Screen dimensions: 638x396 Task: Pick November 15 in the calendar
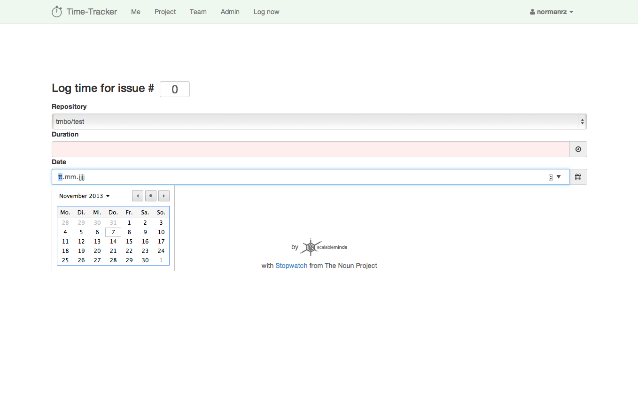click(129, 242)
